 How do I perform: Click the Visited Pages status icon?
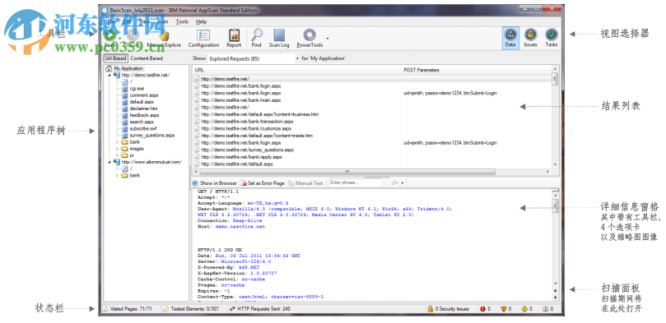click(105, 309)
